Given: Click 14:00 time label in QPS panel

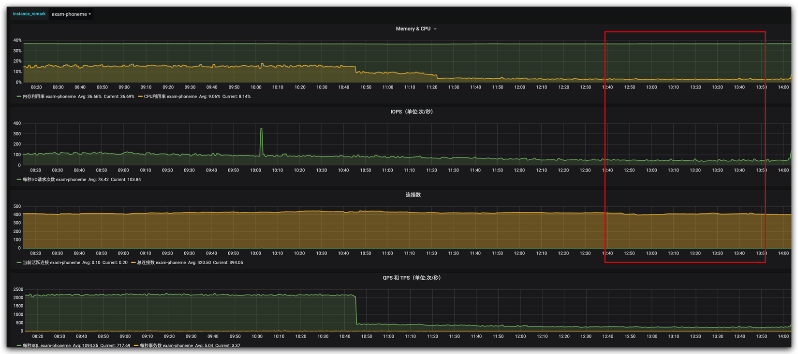Looking at the screenshot, I should coord(783,337).
